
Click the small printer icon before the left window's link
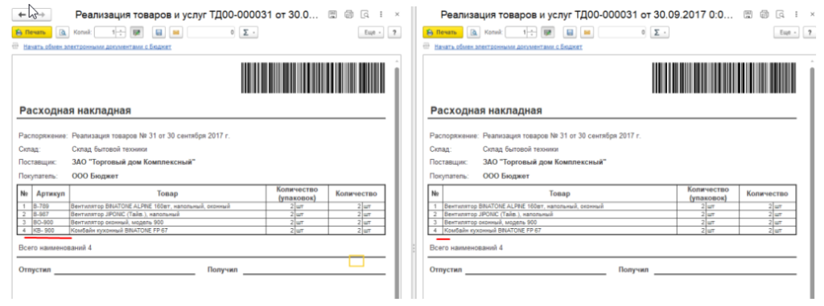click(x=16, y=47)
